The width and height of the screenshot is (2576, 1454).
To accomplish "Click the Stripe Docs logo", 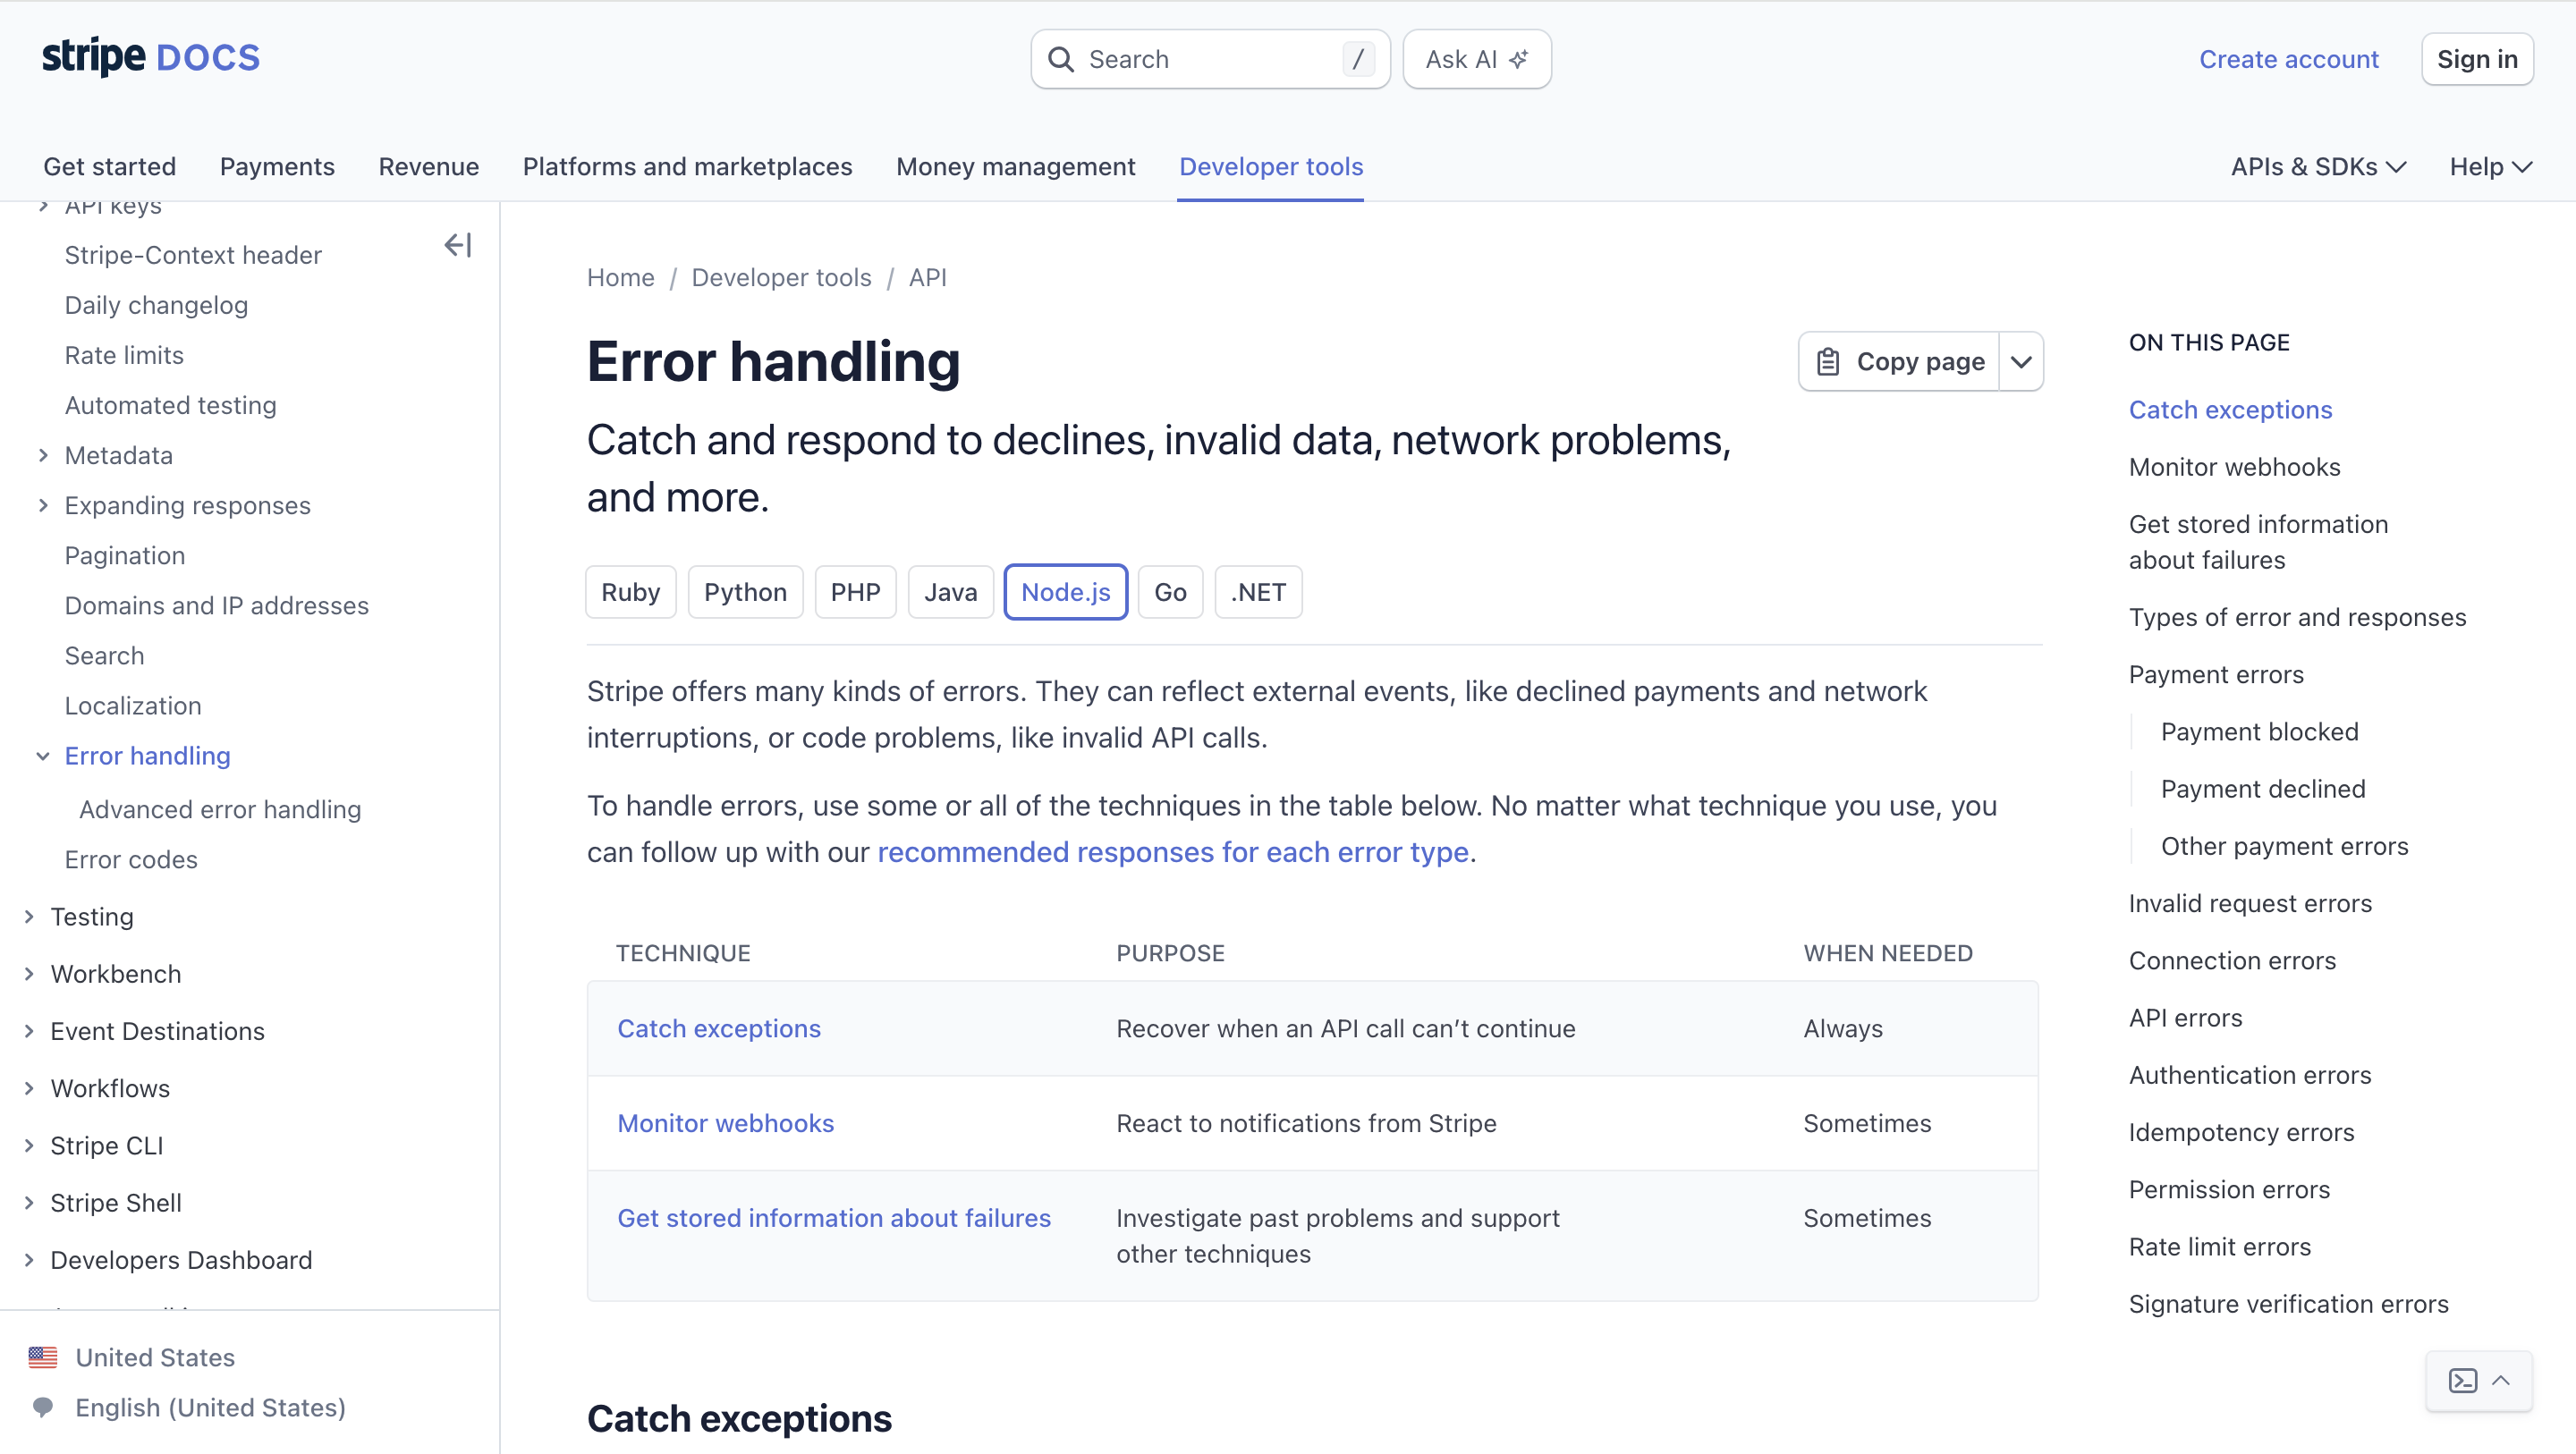I will coord(151,58).
